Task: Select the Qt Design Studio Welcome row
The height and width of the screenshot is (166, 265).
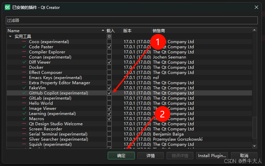Action: 129,124
